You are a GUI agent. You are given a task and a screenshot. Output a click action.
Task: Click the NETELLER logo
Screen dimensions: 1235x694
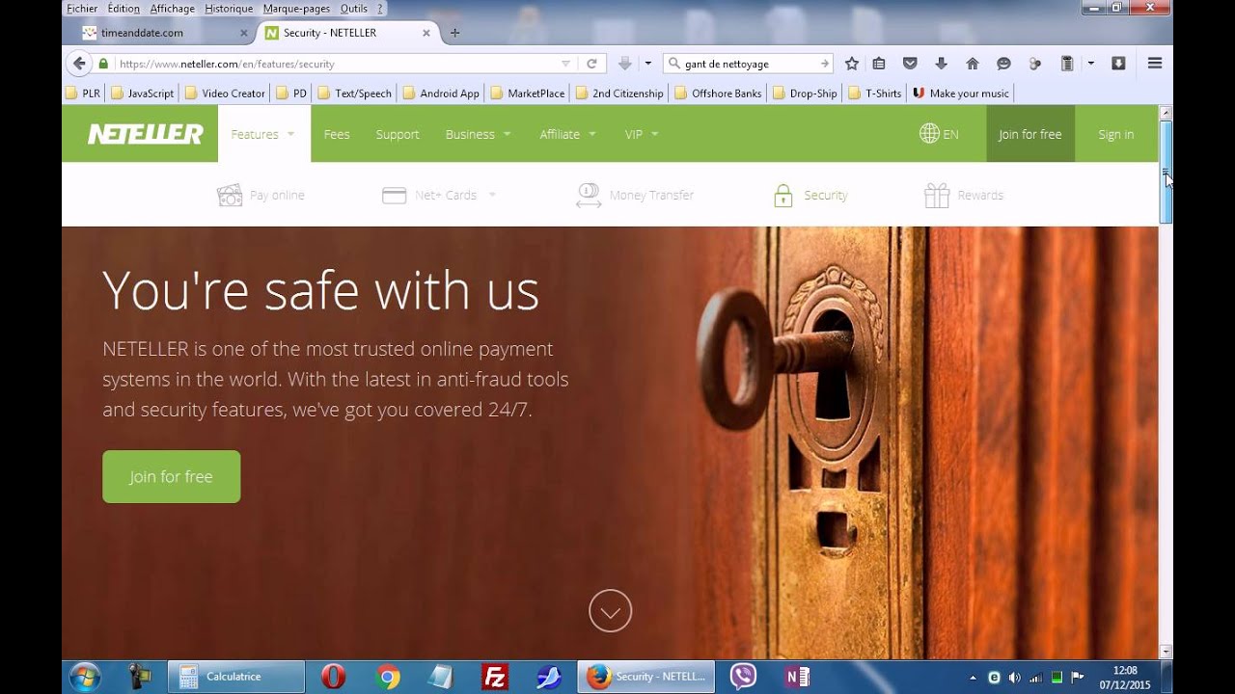146,134
